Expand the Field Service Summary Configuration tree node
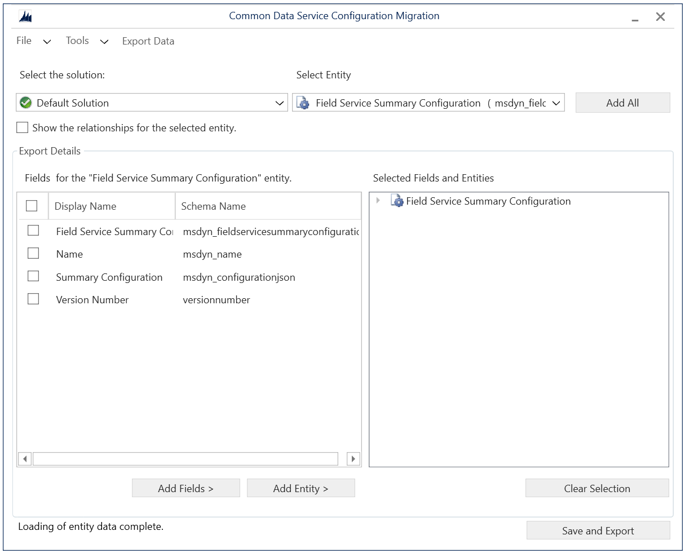Image resolution: width=685 pixels, height=553 pixels. (x=378, y=201)
